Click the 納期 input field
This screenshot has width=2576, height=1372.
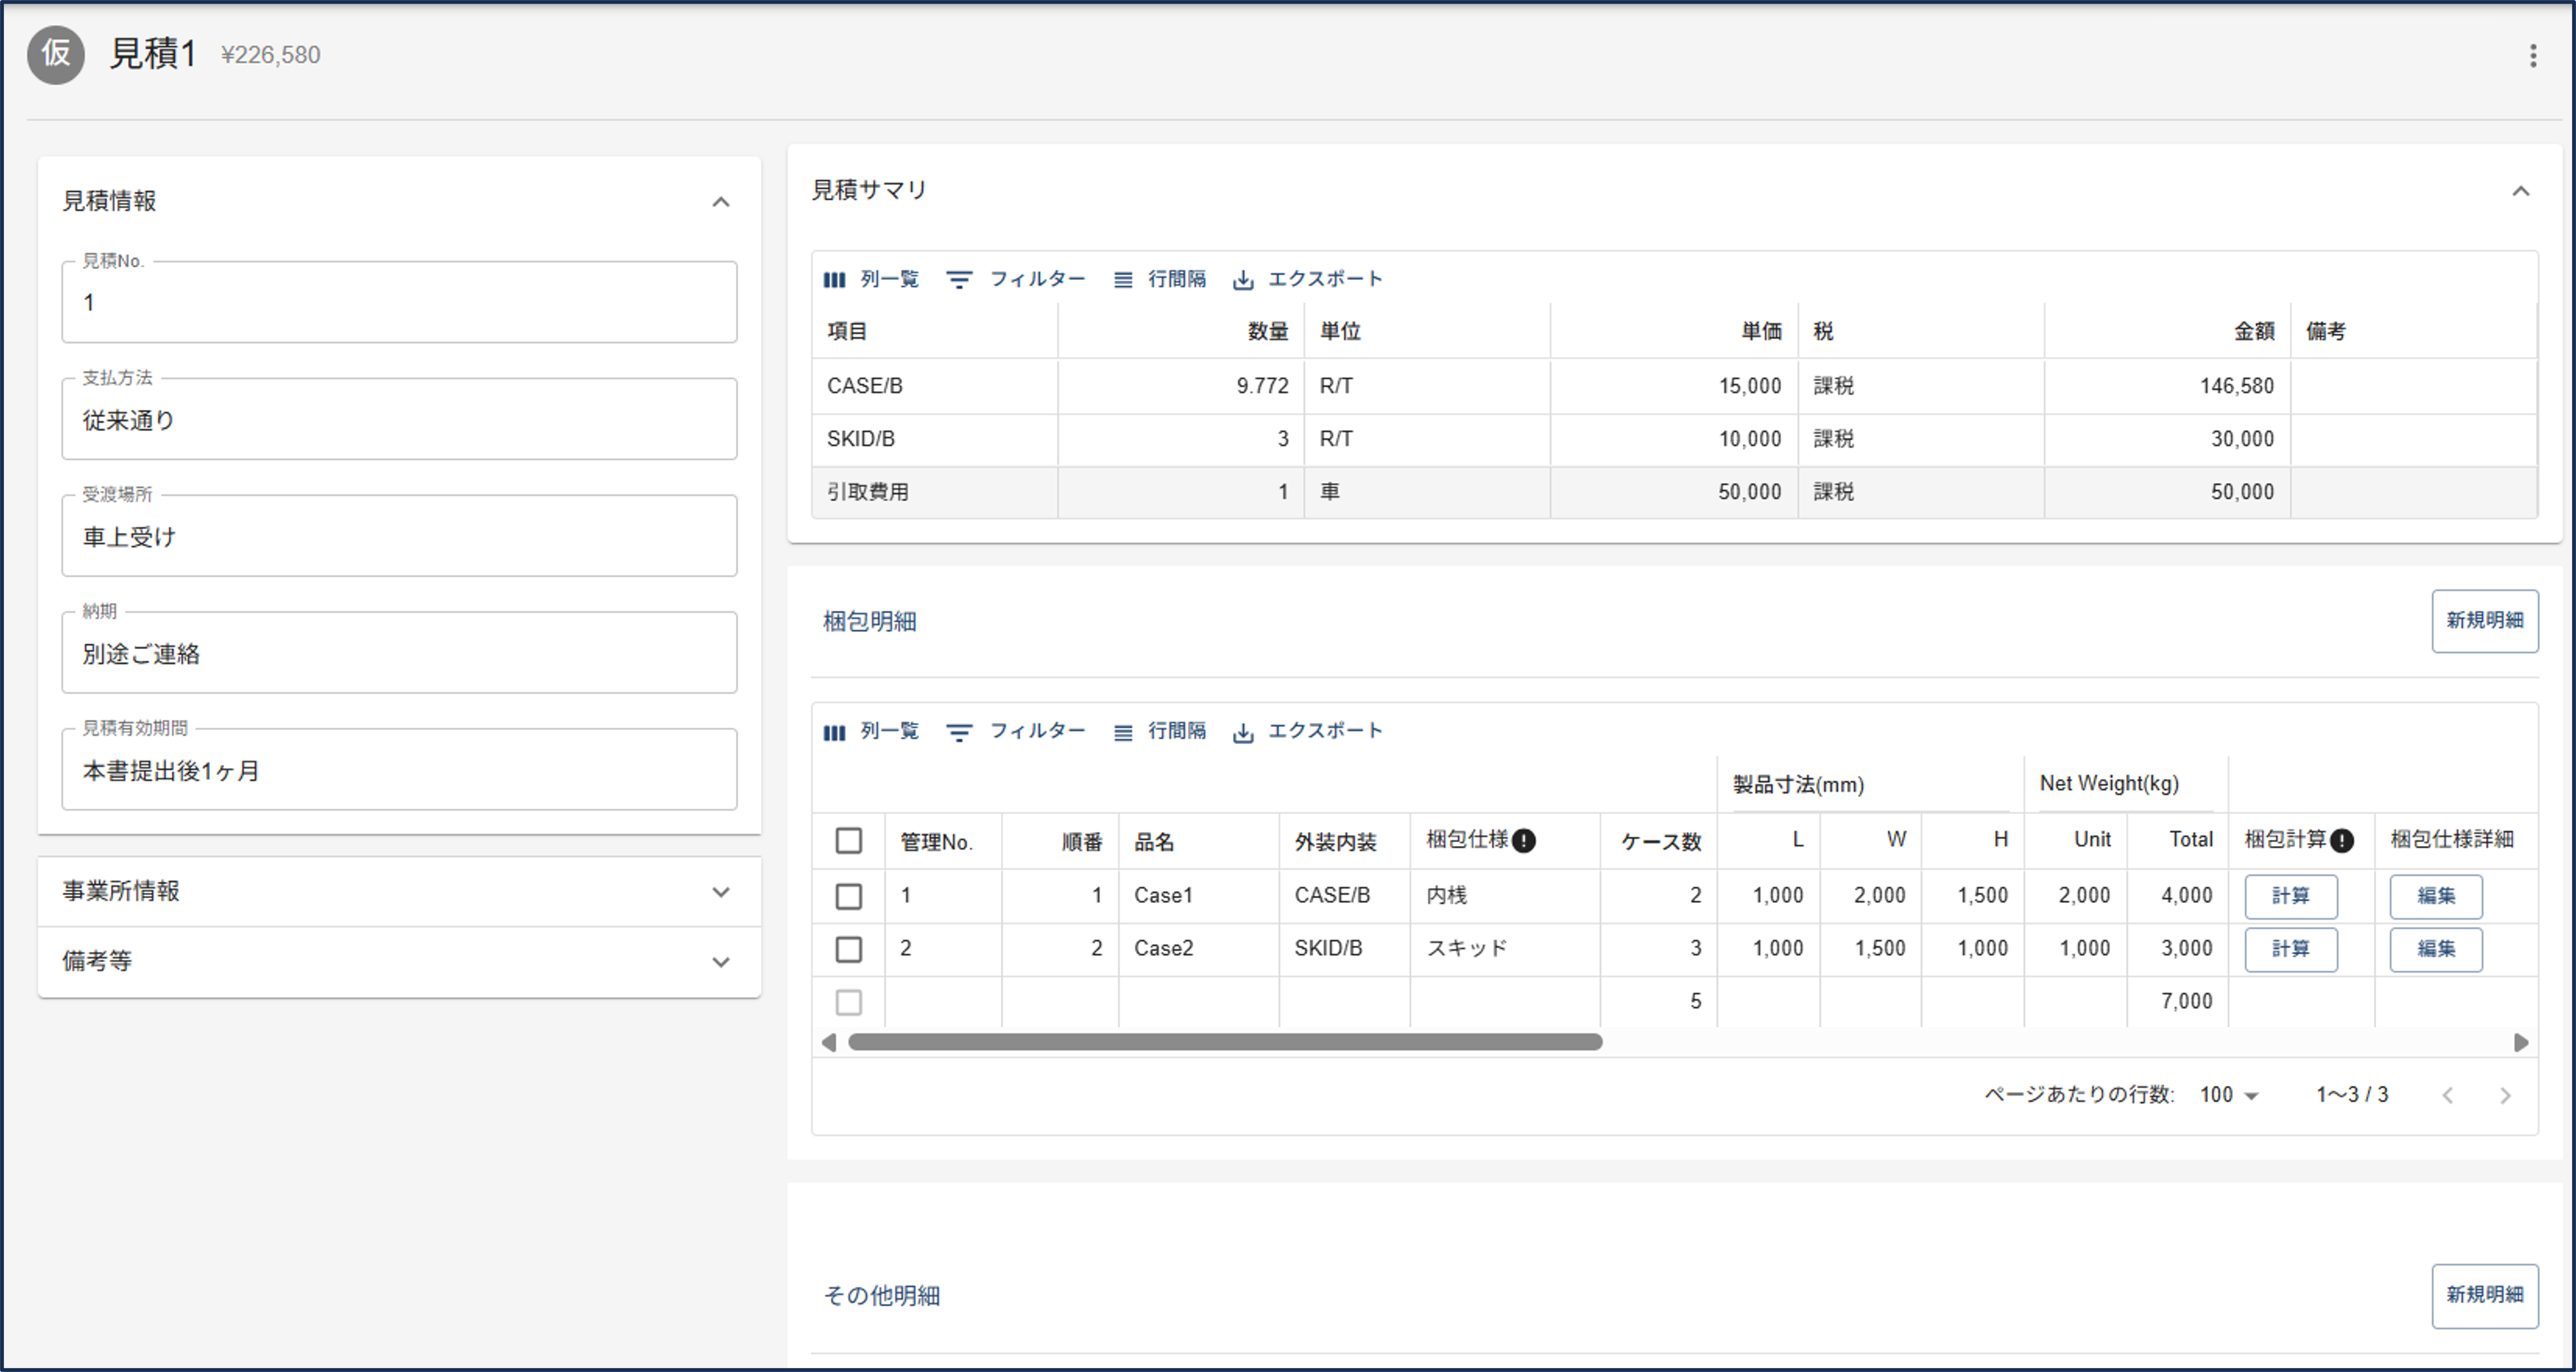click(399, 653)
